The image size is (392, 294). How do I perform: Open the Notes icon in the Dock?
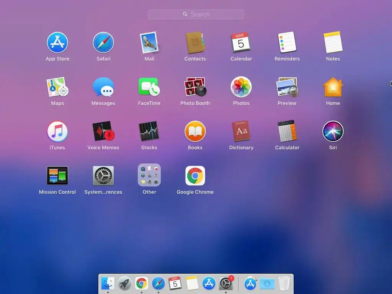pos(192,283)
